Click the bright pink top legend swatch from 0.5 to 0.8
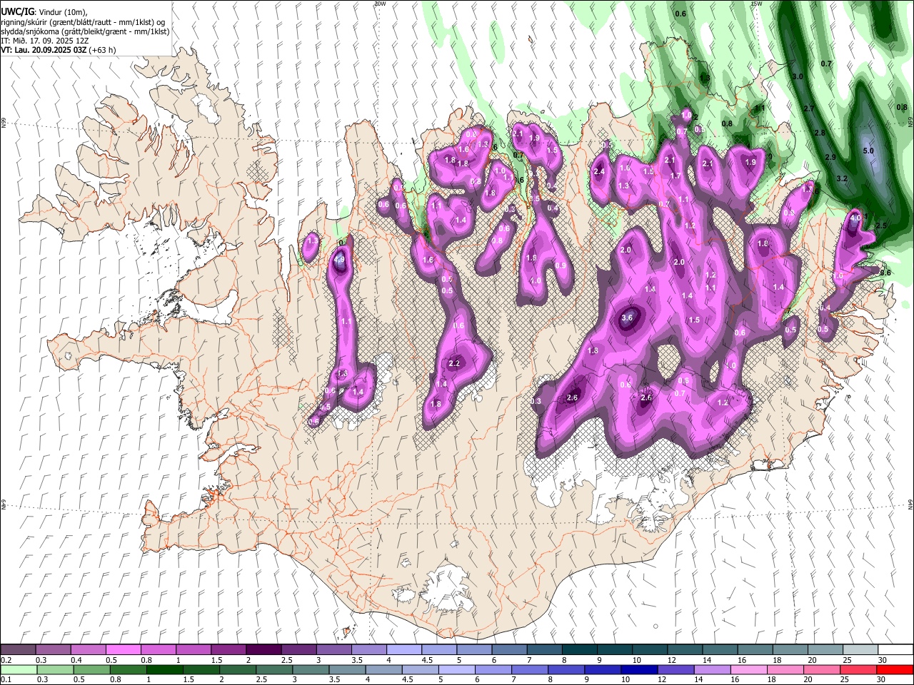 124,650
